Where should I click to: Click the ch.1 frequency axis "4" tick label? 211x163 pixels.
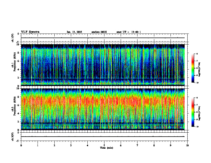click(x=19, y=70)
